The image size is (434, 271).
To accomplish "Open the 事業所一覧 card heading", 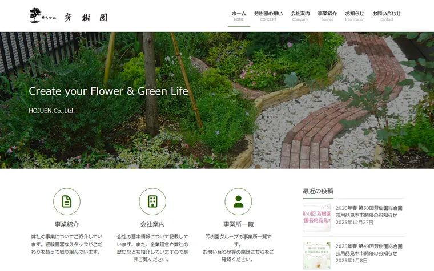I will coord(238,224).
